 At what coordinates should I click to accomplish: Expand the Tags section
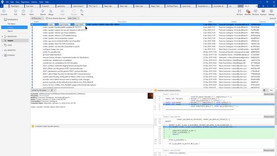(2, 45)
